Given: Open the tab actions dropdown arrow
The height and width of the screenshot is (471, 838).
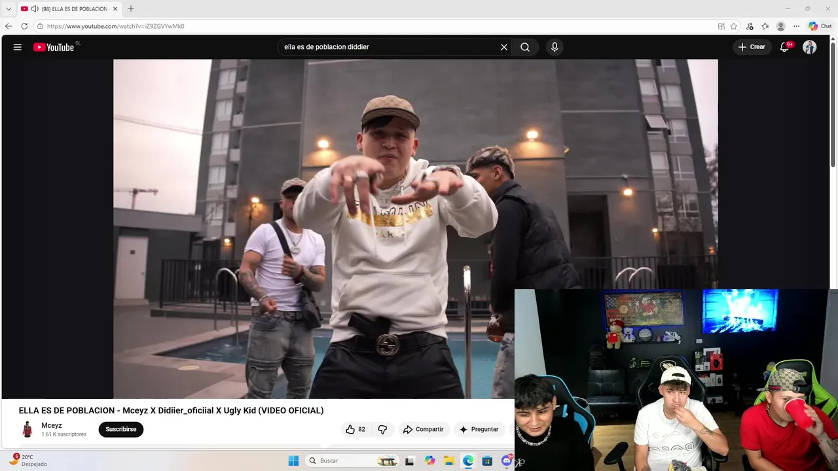Looking at the screenshot, I should [x=9, y=9].
